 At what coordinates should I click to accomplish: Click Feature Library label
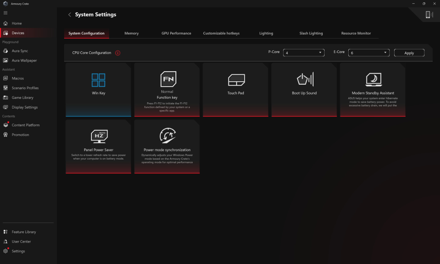24,232
